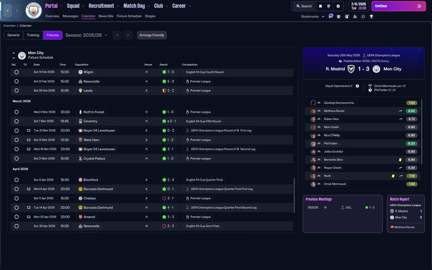This screenshot has width=432, height=270.
Task: Open the Recruitment menu
Action: point(104,6)
